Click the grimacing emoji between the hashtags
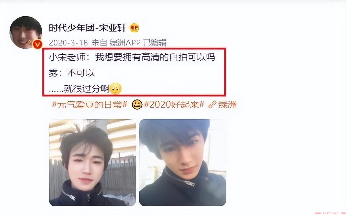Screen dimensions: 346x215 pos(137,105)
